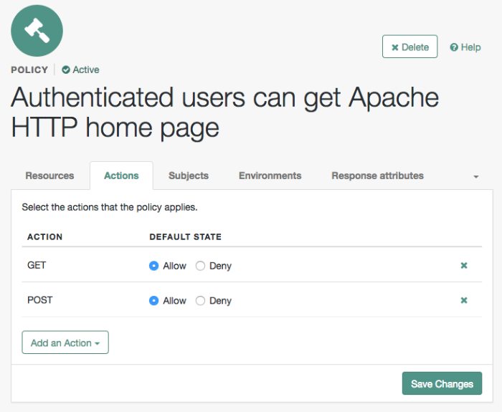Click the POLICY label
This screenshot has width=502, height=412.
click(x=29, y=70)
